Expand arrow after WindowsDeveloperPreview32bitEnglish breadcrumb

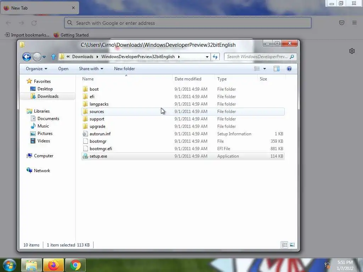179,57
